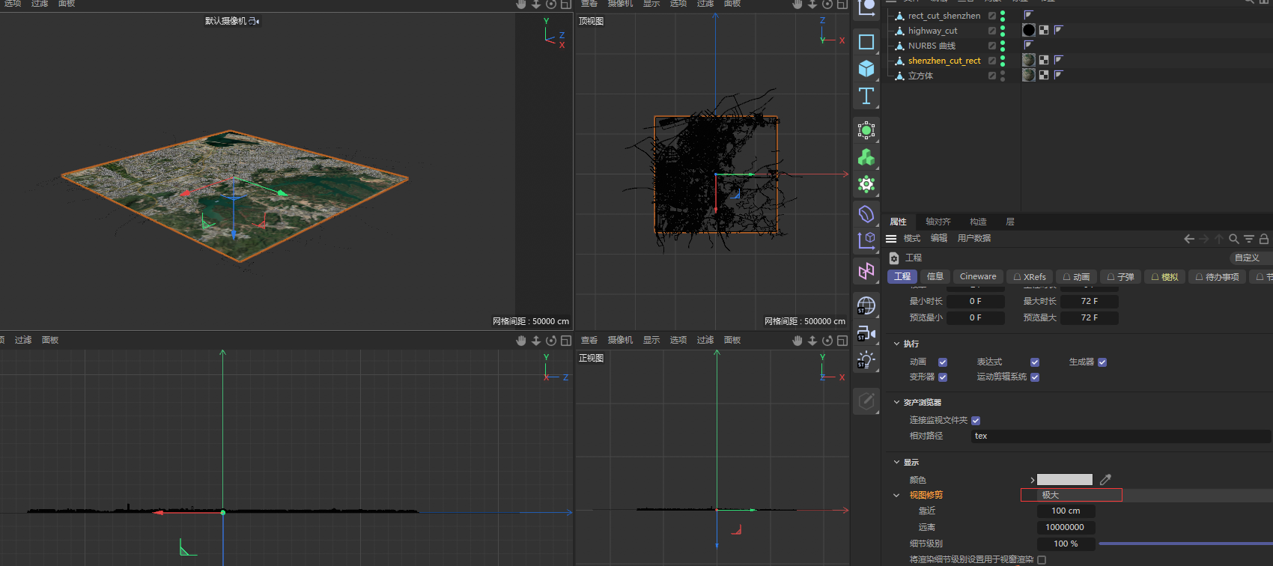
Task: Show the 信息 project tab
Action: pyautogui.click(x=935, y=276)
